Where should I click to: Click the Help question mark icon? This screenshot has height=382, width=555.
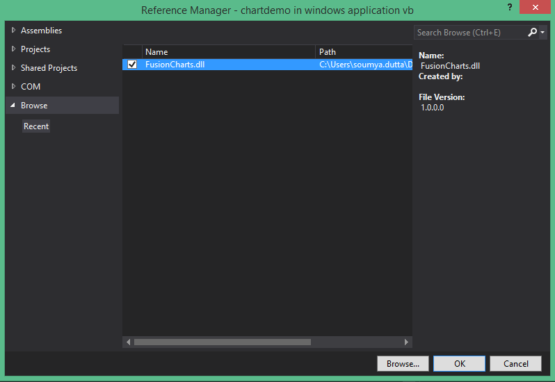510,7
